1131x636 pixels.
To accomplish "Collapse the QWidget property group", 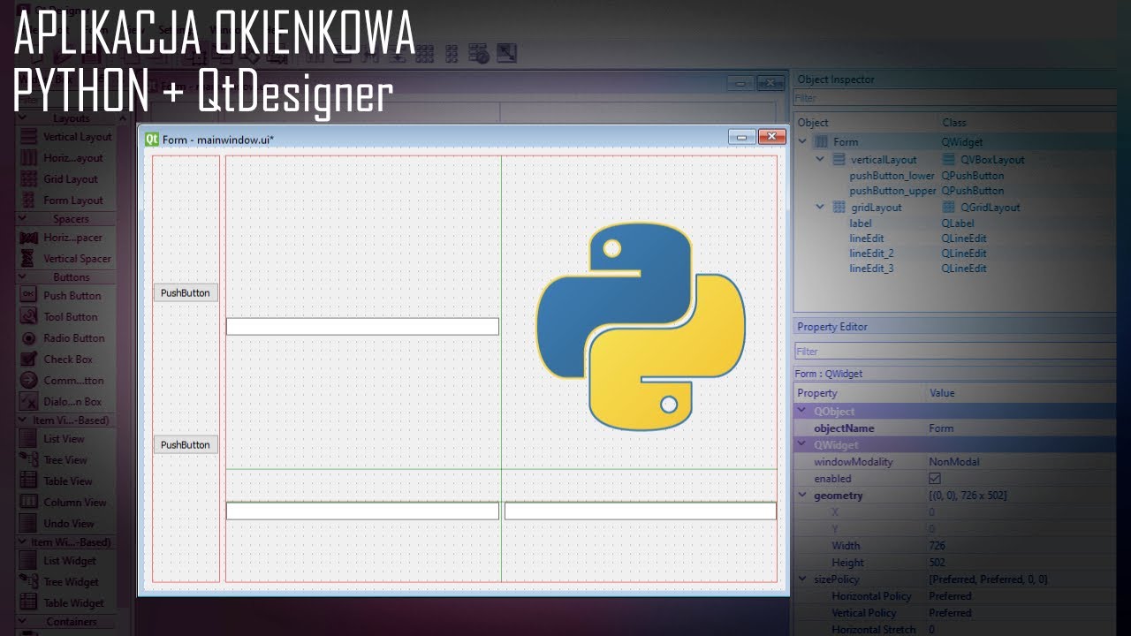I will click(802, 445).
